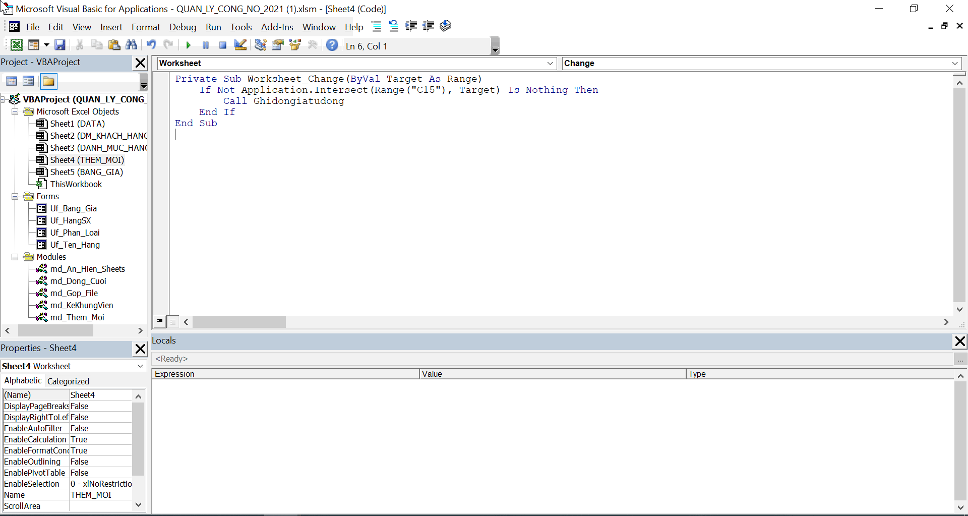This screenshot has height=516, width=968.
Task: Open the Tools menu
Action: tap(241, 27)
